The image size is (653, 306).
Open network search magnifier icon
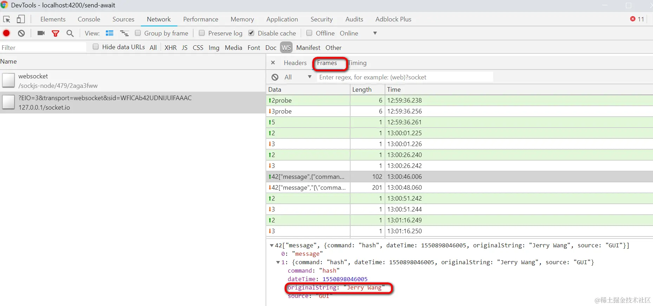70,33
